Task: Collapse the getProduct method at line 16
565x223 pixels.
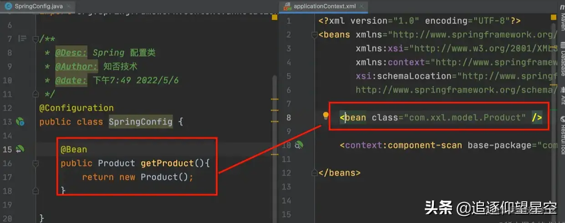Action: pos(36,163)
